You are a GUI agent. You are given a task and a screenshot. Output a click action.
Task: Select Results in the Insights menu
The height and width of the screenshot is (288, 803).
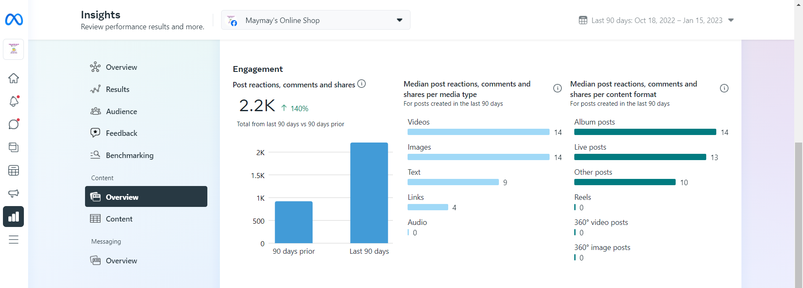(118, 89)
